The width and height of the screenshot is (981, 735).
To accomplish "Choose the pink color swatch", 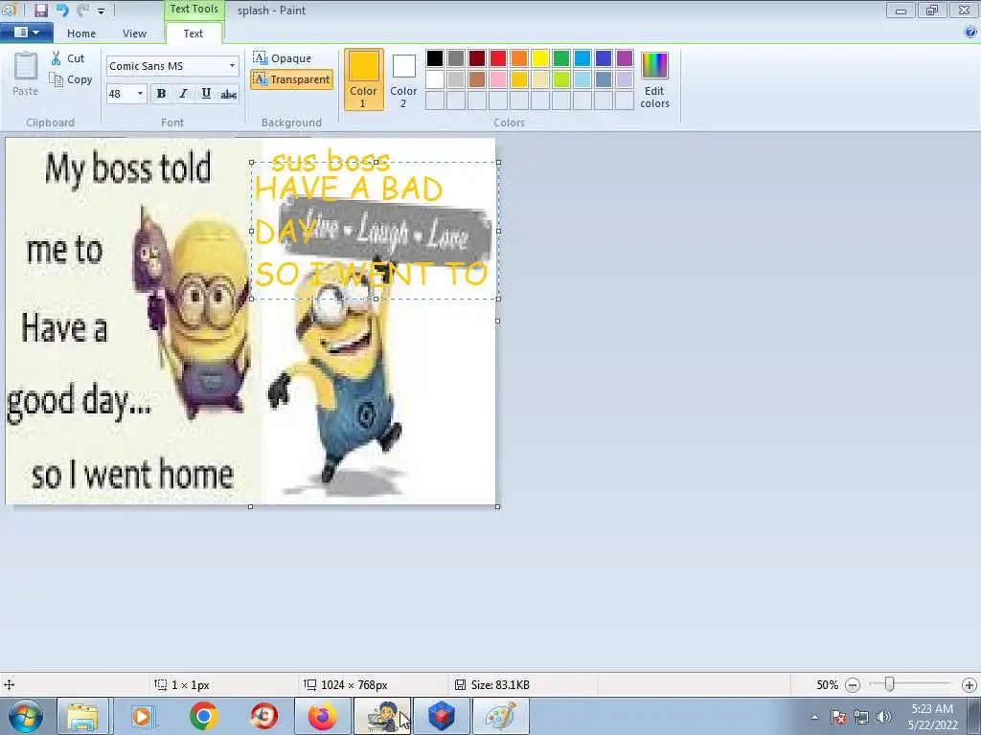I will click(x=498, y=79).
